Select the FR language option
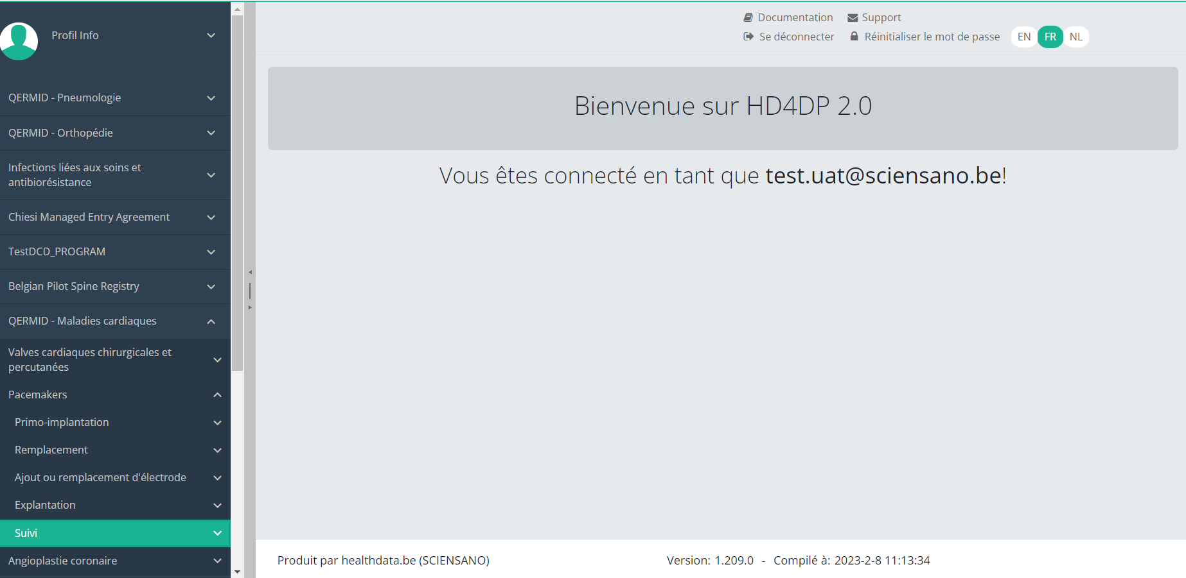This screenshot has width=1186, height=578. point(1050,37)
